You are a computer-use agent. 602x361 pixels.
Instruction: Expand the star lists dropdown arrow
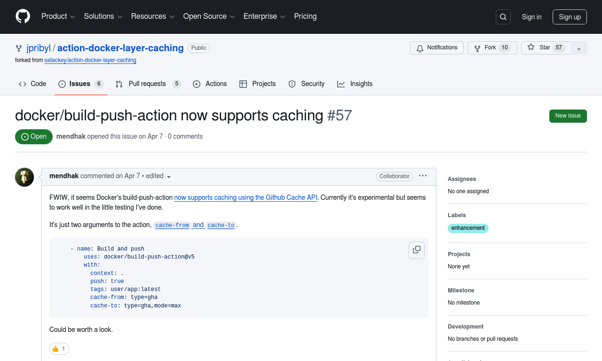pyautogui.click(x=579, y=48)
